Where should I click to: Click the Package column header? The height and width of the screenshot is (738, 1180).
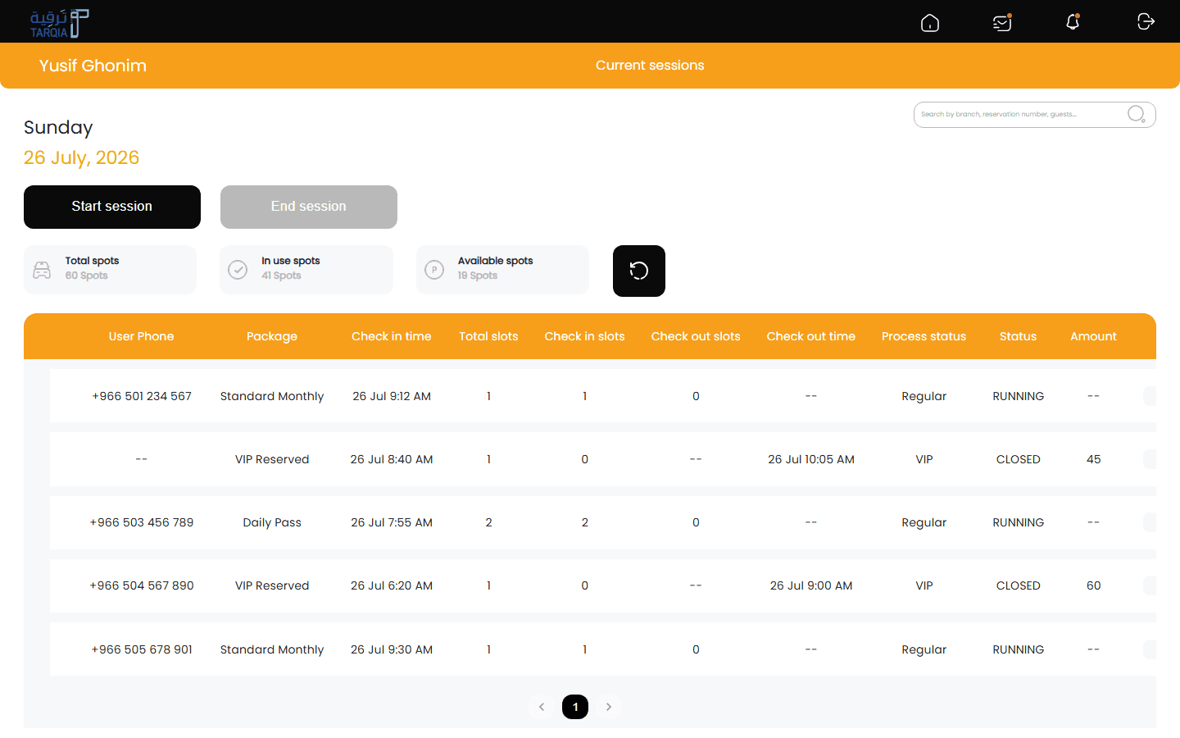[272, 336]
